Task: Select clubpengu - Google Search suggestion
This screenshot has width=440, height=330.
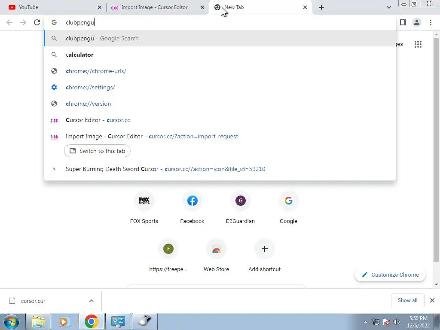Action: click(x=220, y=38)
